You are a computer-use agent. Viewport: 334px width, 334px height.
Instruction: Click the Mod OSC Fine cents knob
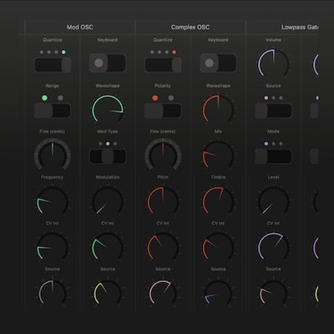click(x=52, y=154)
